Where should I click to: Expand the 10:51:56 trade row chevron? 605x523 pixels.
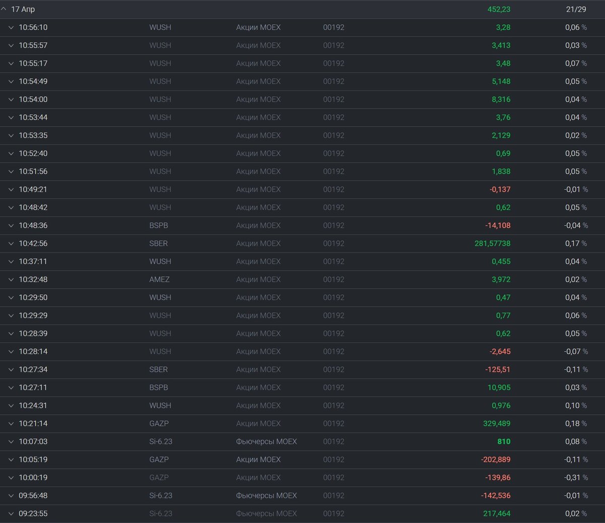coord(11,171)
